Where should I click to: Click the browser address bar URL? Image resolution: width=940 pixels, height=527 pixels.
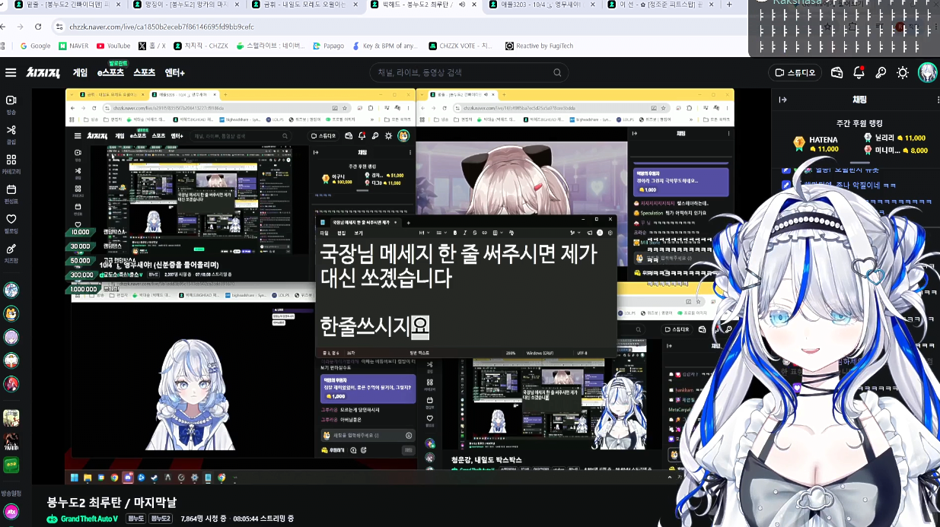[161, 27]
